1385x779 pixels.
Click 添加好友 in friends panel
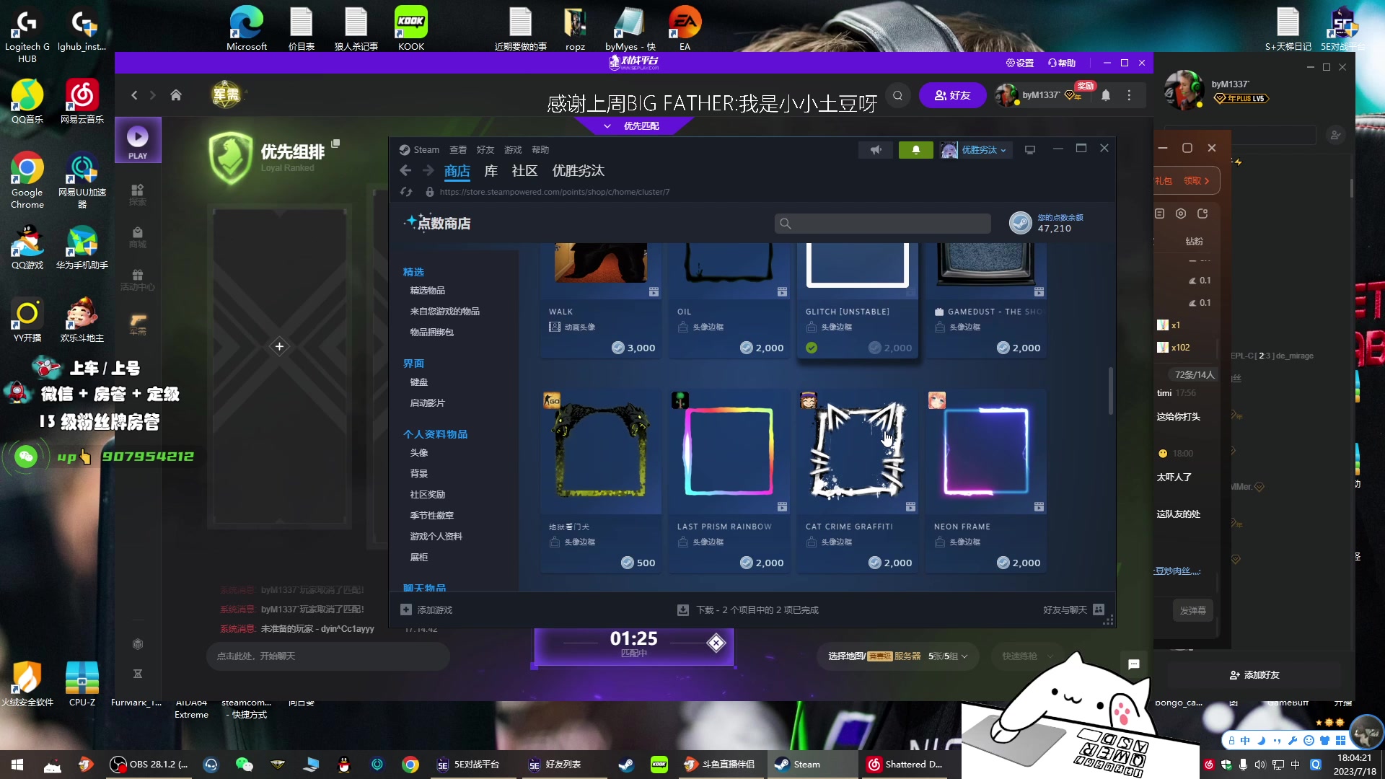pos(1254,675)
